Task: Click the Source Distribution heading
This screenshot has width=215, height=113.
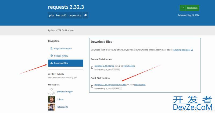Action: point(101,59)
